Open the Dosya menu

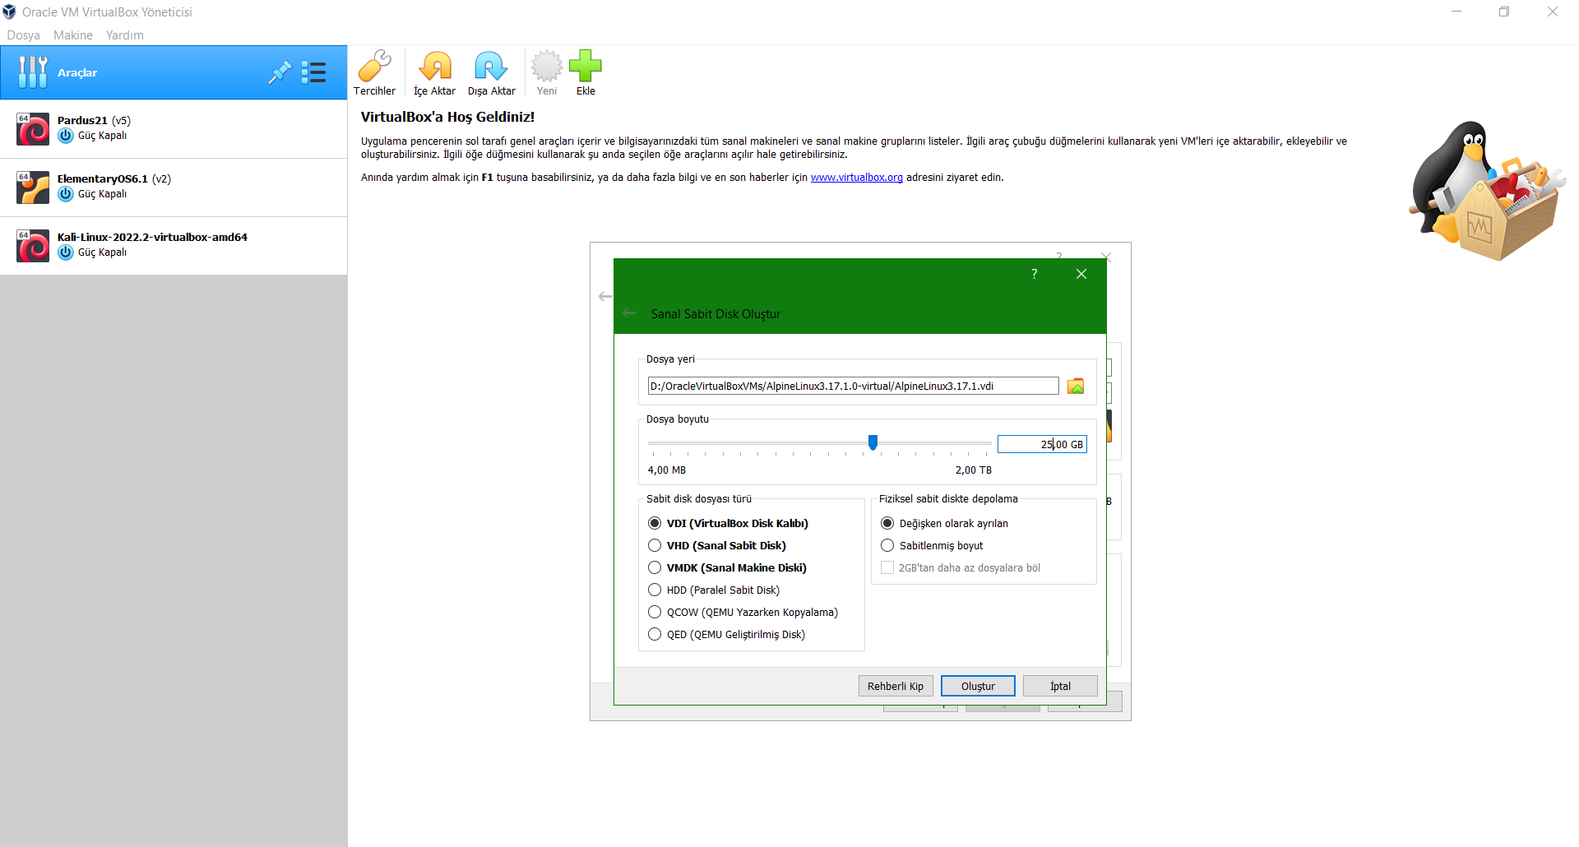point(23,35)
